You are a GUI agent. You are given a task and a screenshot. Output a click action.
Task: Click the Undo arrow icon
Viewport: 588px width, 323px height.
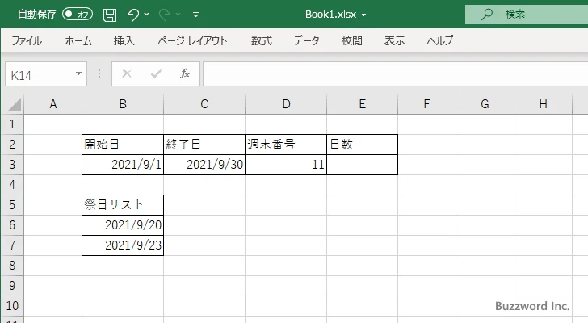[132, 15]
